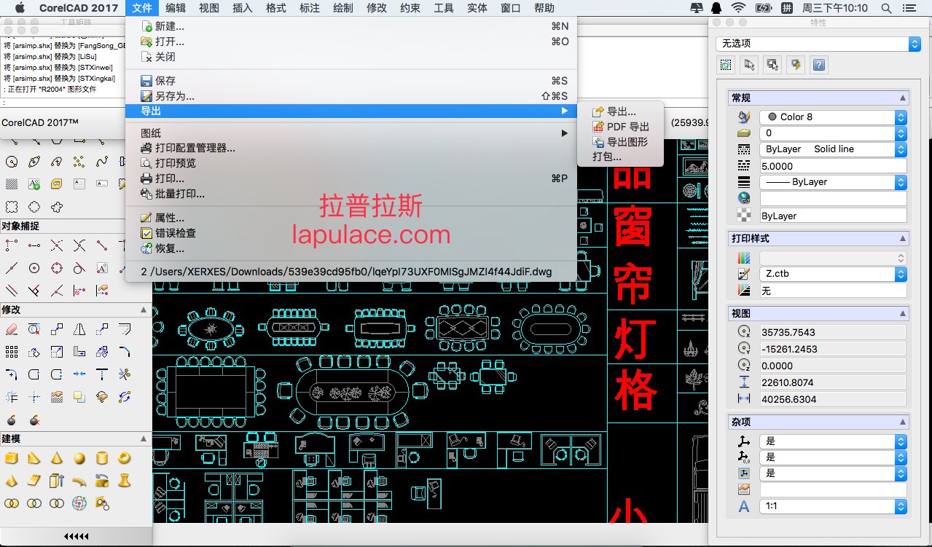Select the torus solid modeling tool
Screen dimensions: 932x547
pyautogui.click(x=125, y=458)
